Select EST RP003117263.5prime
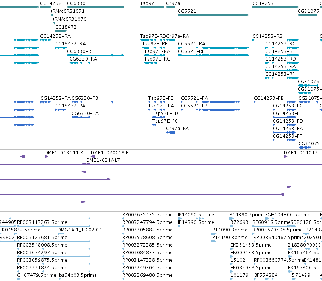Screen dimensions: 322x281 point(42,222)
